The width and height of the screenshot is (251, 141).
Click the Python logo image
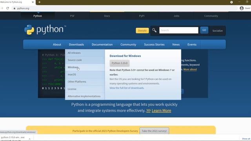pyautogui.click(x=45, y=30)
